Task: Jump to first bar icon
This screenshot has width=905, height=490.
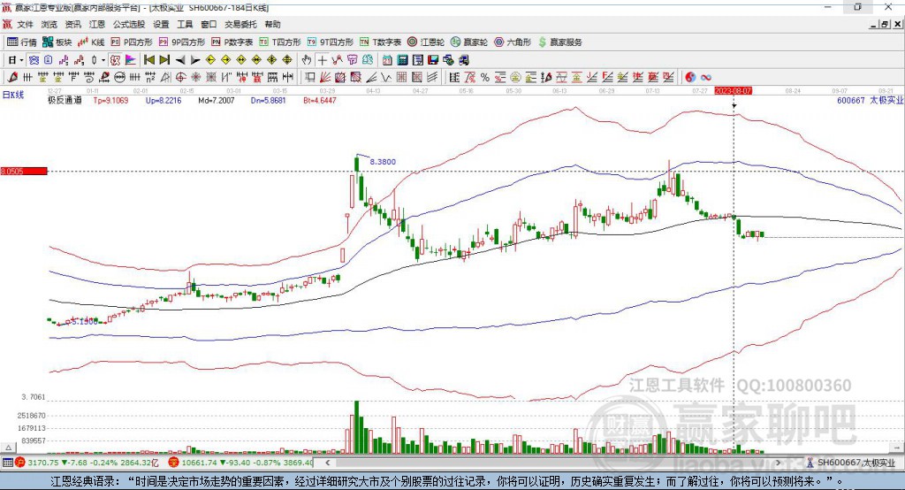Action: (x=148, y=60)
